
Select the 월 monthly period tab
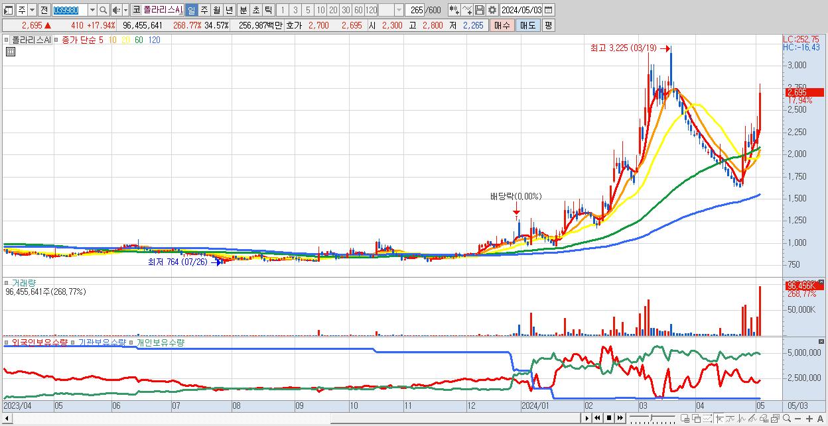(216, 10)
